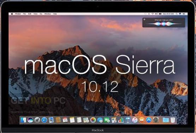The height and width of the screenshot is (133, 196).
Task: Open the Go menu
Action: coord(41,14)
